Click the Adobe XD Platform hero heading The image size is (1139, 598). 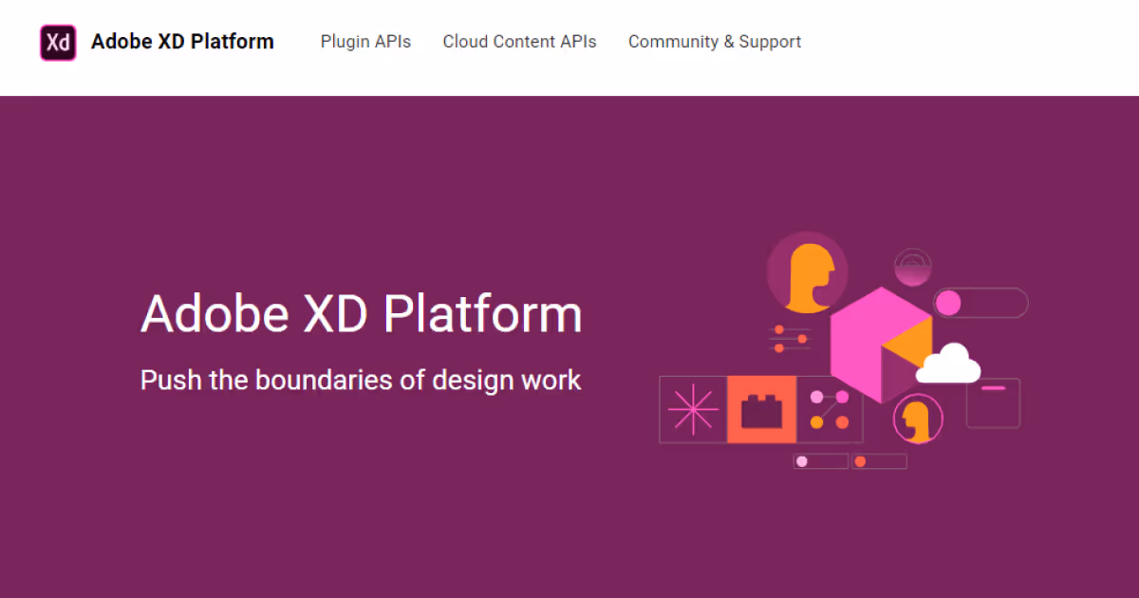(362, 314)
